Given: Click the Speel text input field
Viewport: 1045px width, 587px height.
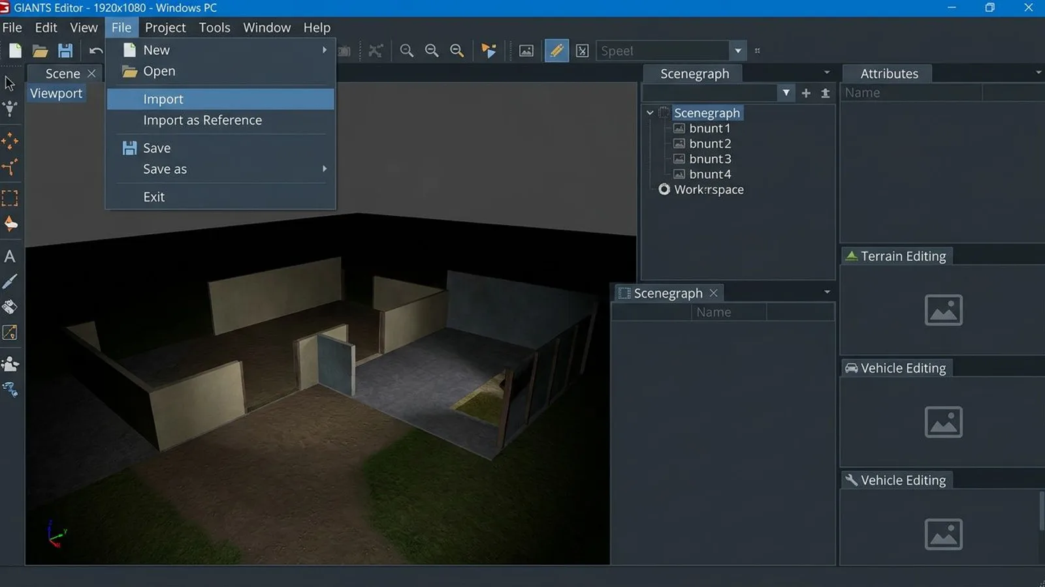Looking at the screenshot, I should coord(663,51).
